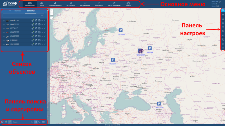Click the number plate icon in the search panel
This screenshot has height=126, width=225.
click(x=43, y=122)
